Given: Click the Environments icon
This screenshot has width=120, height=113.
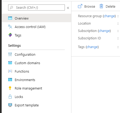Looking at the screenshot, I should tap(10, 80).
